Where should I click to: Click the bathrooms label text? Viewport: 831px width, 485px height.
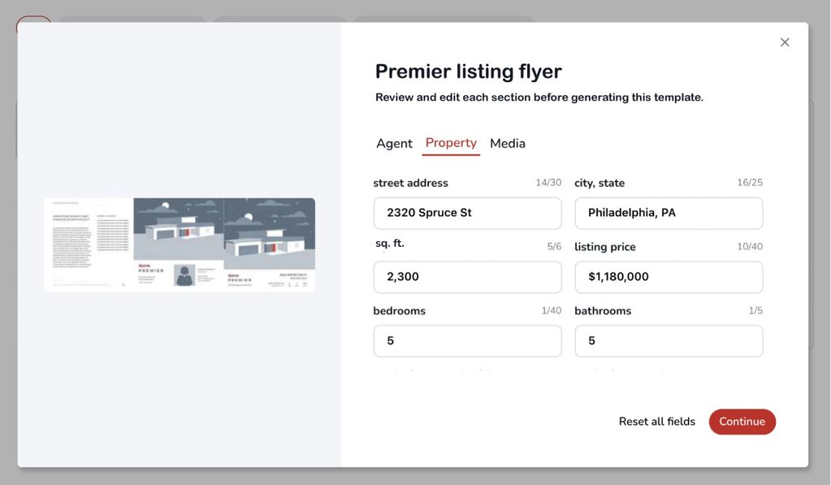click(x=603, y=311)
